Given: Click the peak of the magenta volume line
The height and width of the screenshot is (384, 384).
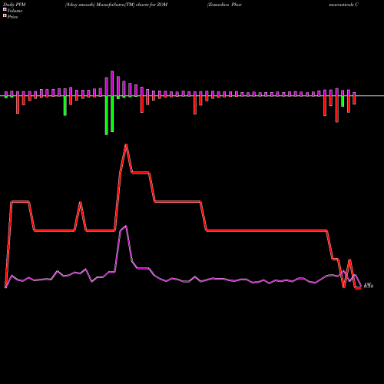Looking at the screenshot, I should pos(126,226).
